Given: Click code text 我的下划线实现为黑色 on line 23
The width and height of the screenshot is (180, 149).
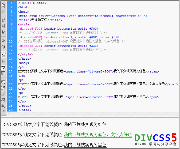Looking at the screenshot, I should [130, 97].
